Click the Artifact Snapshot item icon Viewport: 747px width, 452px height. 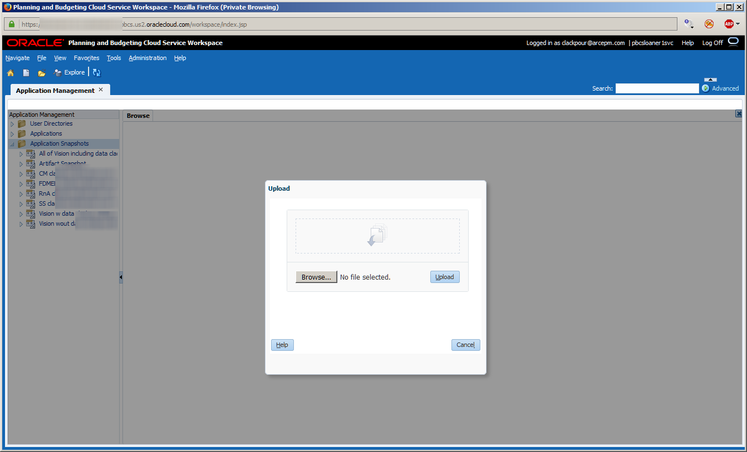coord(31,163)
